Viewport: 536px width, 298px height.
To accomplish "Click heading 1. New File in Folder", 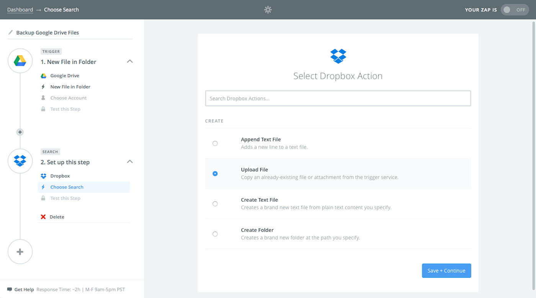I will point(69,62).
